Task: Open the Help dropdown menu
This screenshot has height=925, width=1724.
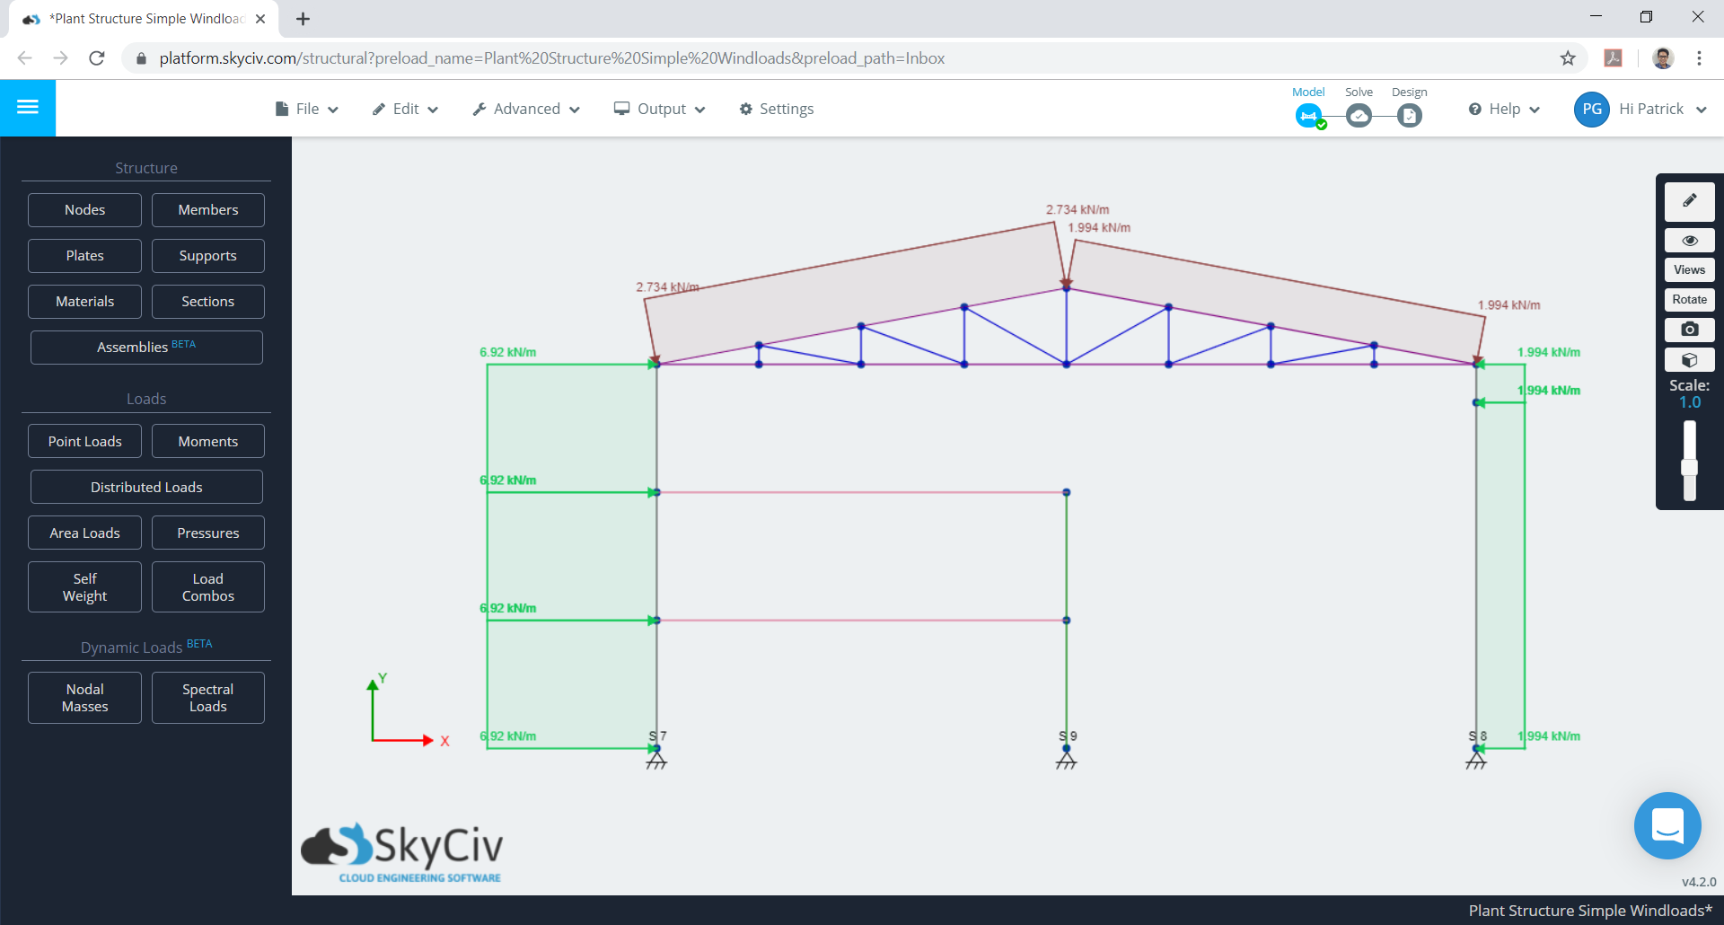Action: (1505, 109)
